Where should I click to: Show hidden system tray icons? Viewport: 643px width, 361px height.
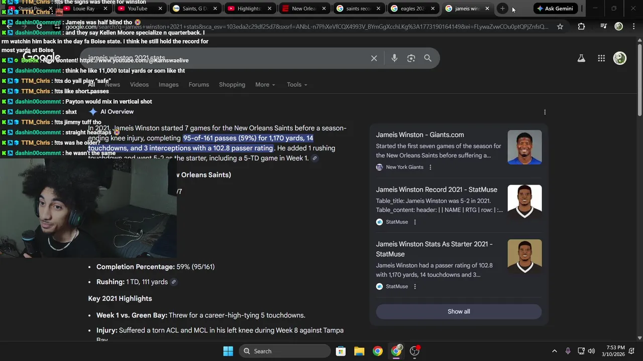(554, 351)
